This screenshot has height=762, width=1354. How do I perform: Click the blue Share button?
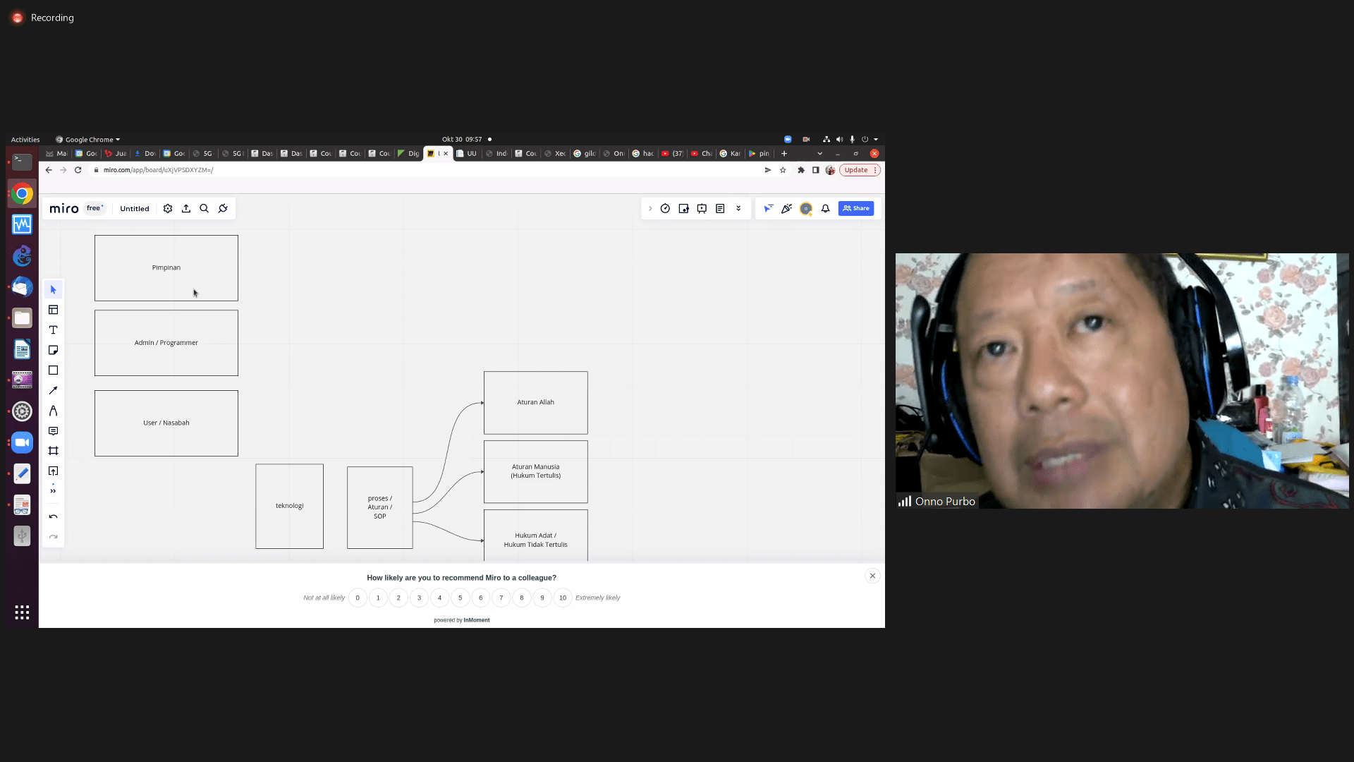point(856,209)
